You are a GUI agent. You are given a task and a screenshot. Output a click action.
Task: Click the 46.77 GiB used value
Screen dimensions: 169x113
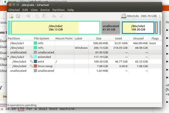point(121,62)
